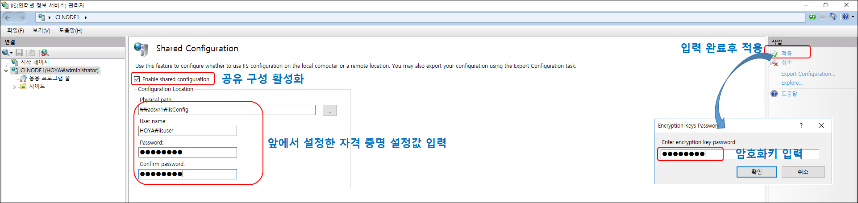The height and width of the screenshot is (203, 858).
Task: Open the breadcrumb arrow before CLNODE1
Action: pyautogui.click(x=50, y=17)
